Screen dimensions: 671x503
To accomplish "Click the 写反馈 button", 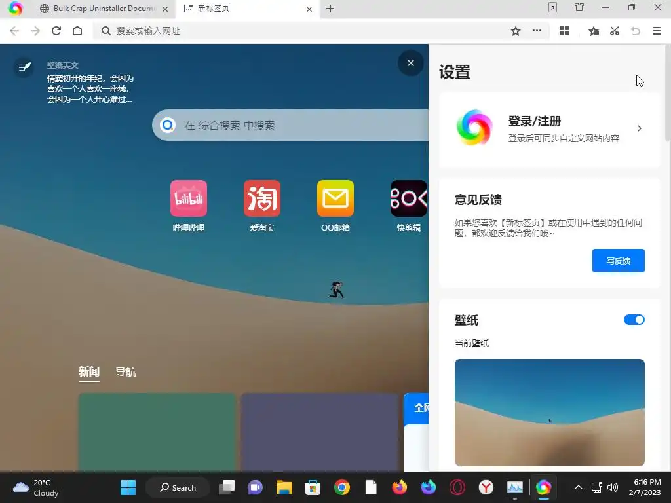I will (x=619, y=261).
